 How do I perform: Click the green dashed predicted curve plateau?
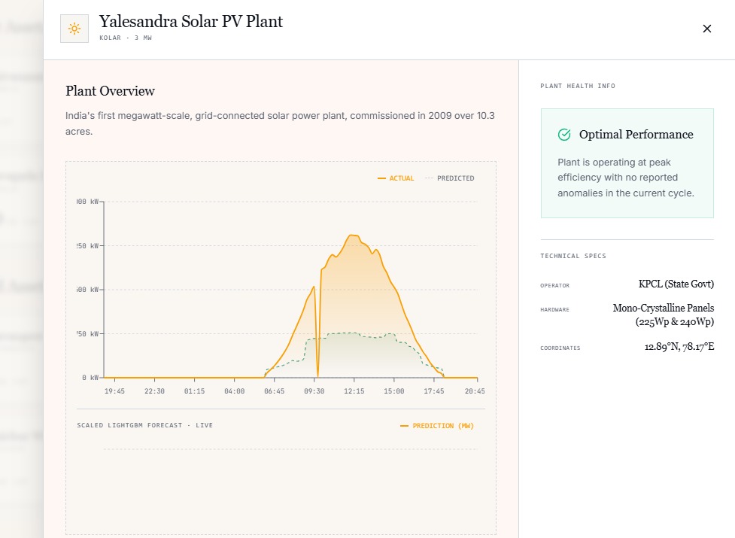[345, 333]
